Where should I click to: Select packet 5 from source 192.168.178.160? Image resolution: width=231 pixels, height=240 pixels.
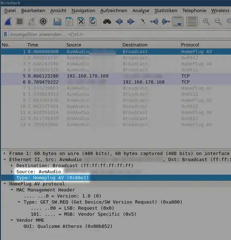[116, 76]
